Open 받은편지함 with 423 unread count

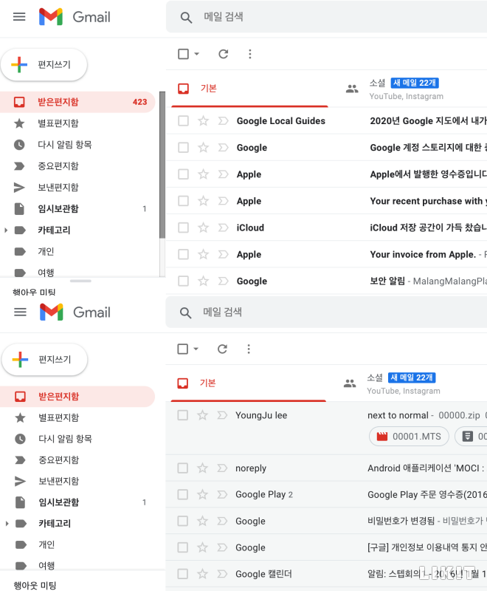point(77,102)
